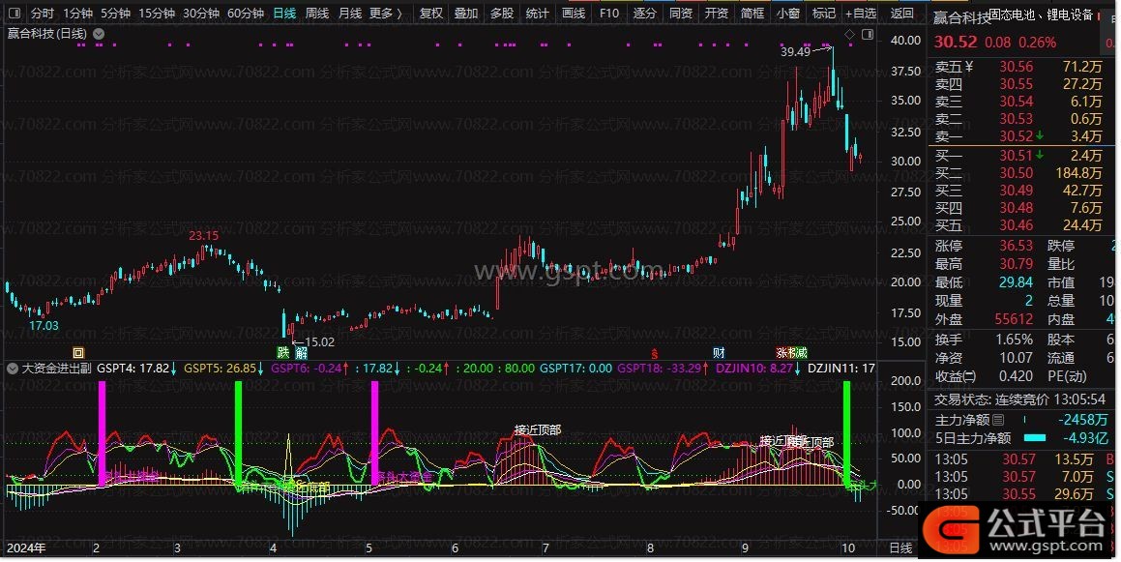Switch to 周线 weekly period
Screen dimensions: 1121x562
click(316, 14)
